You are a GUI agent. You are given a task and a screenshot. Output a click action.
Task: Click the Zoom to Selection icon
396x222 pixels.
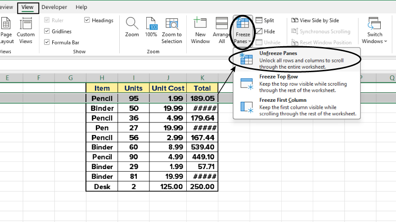[171, 23]
